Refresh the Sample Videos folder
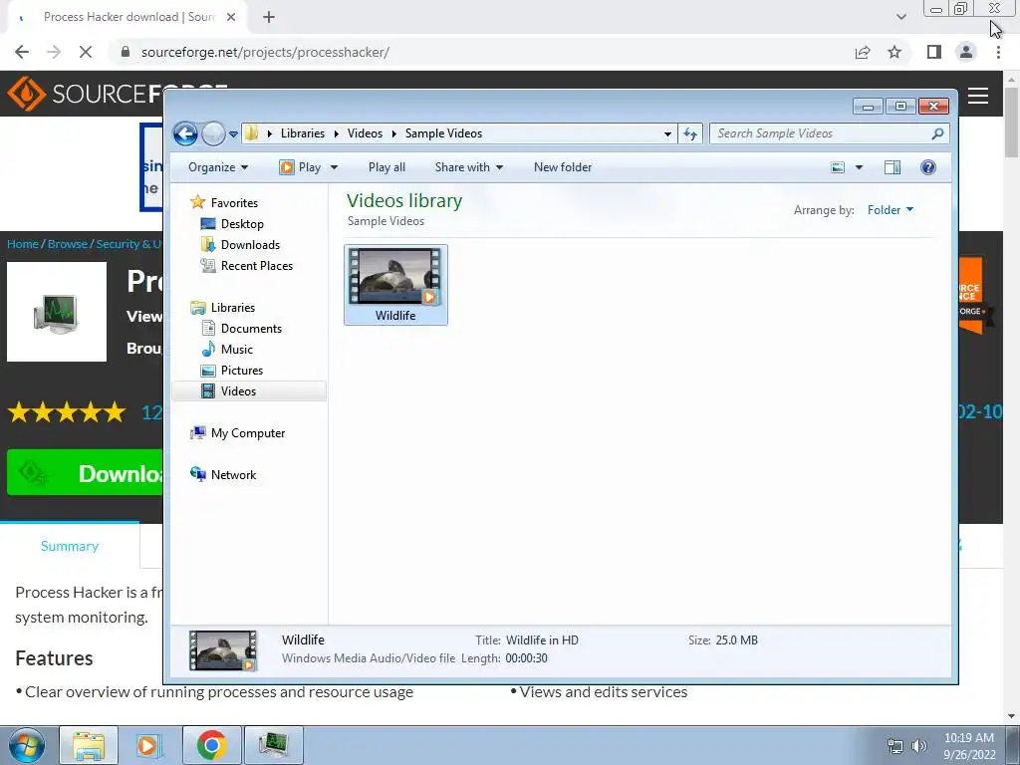 tap(690, 134)
